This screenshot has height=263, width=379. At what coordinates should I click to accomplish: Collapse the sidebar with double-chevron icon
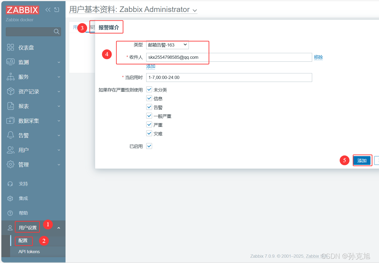pos(48,10)
